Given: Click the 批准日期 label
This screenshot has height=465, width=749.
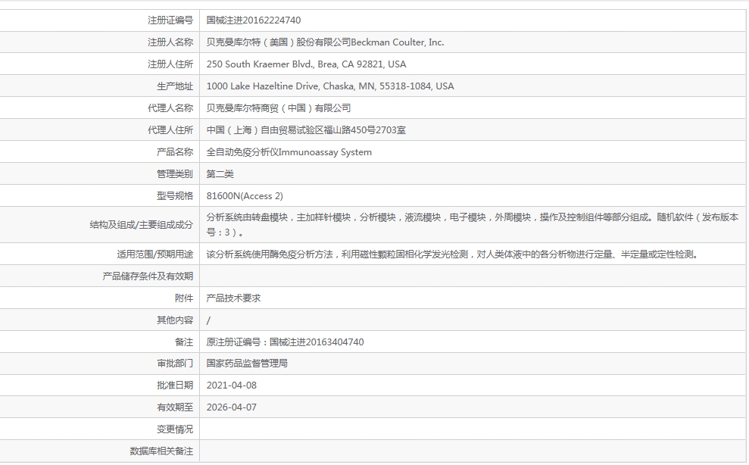Looking at the screenshot, I should (175, 385).
